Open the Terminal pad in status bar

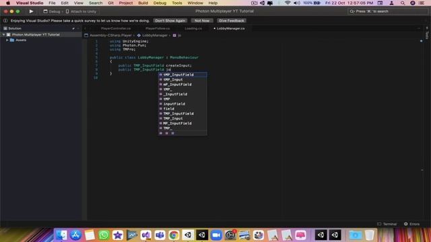[x=387, y=224]
